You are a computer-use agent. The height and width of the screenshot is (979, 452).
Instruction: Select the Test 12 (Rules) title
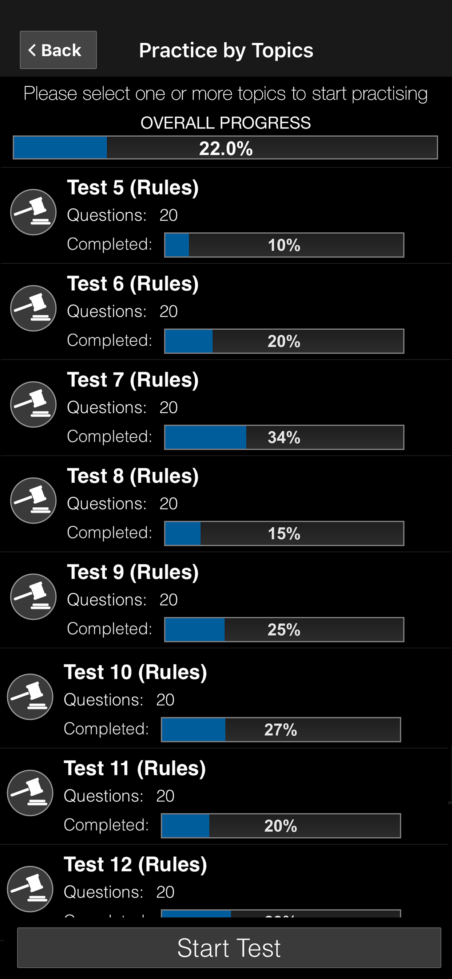[x=135, y=864]
